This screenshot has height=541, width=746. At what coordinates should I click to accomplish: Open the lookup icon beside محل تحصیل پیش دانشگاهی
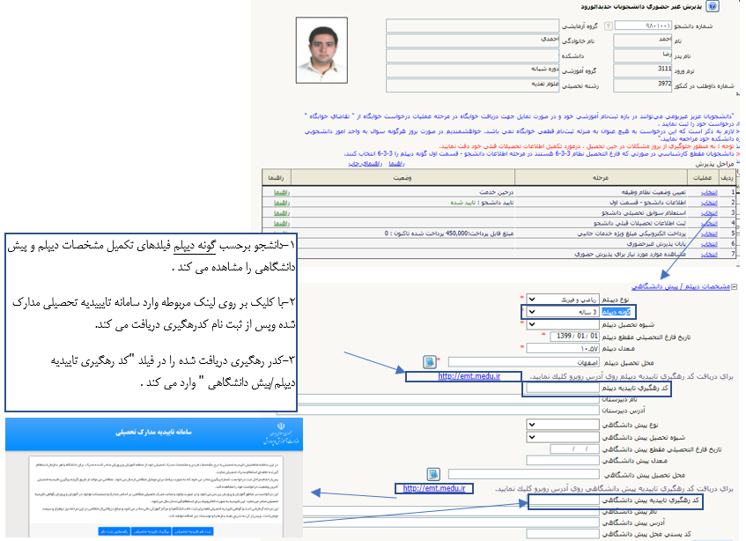tap(433, 474)
